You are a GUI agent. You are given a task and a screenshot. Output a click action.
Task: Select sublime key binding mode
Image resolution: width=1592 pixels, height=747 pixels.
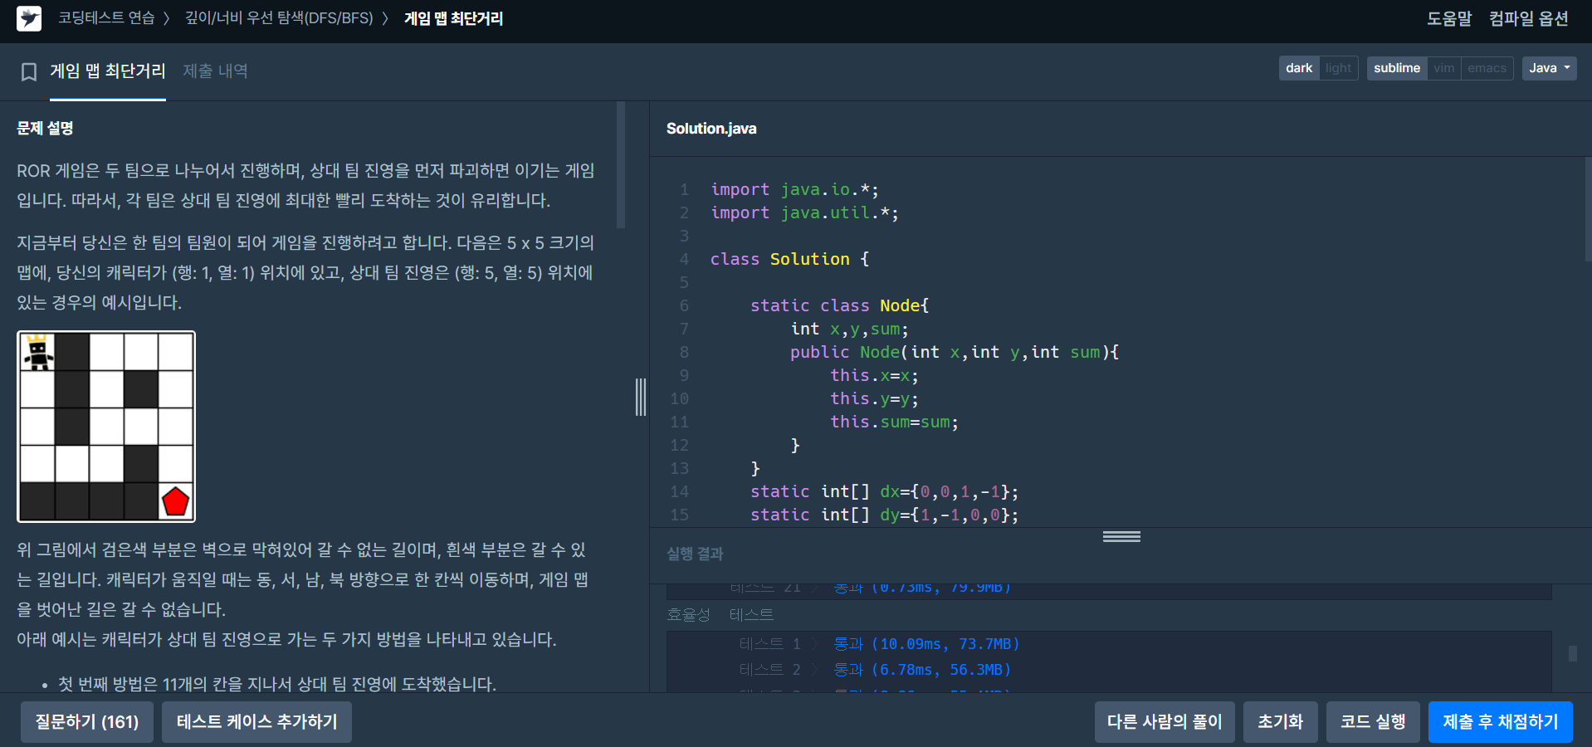1397,68
